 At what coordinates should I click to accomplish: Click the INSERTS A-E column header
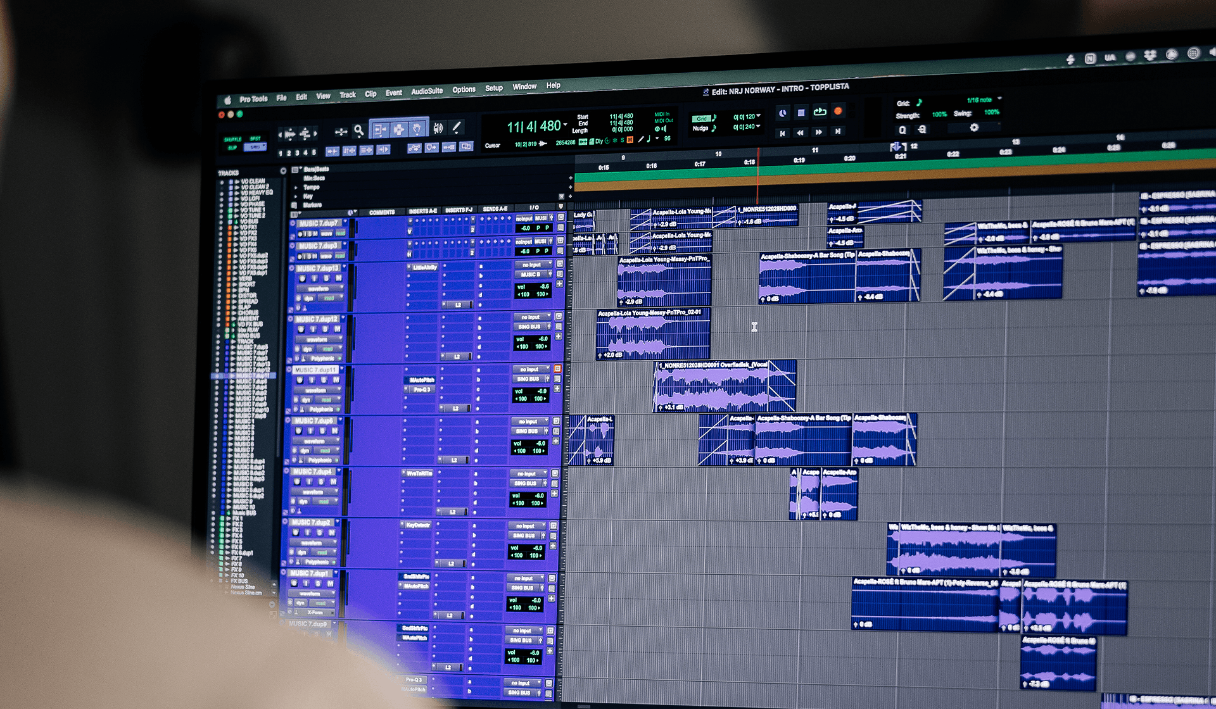click(x=422, y=211)
